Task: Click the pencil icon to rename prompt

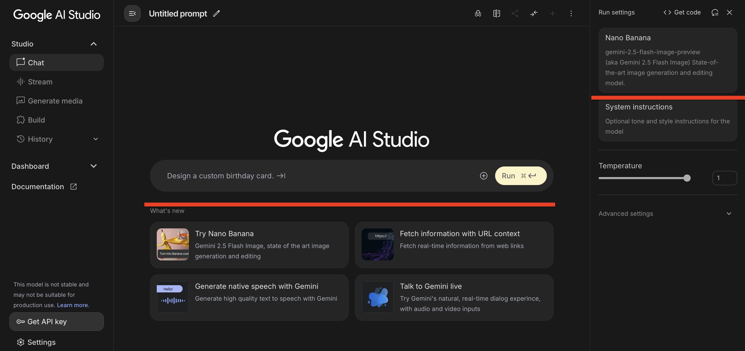Action: point(216,14)
